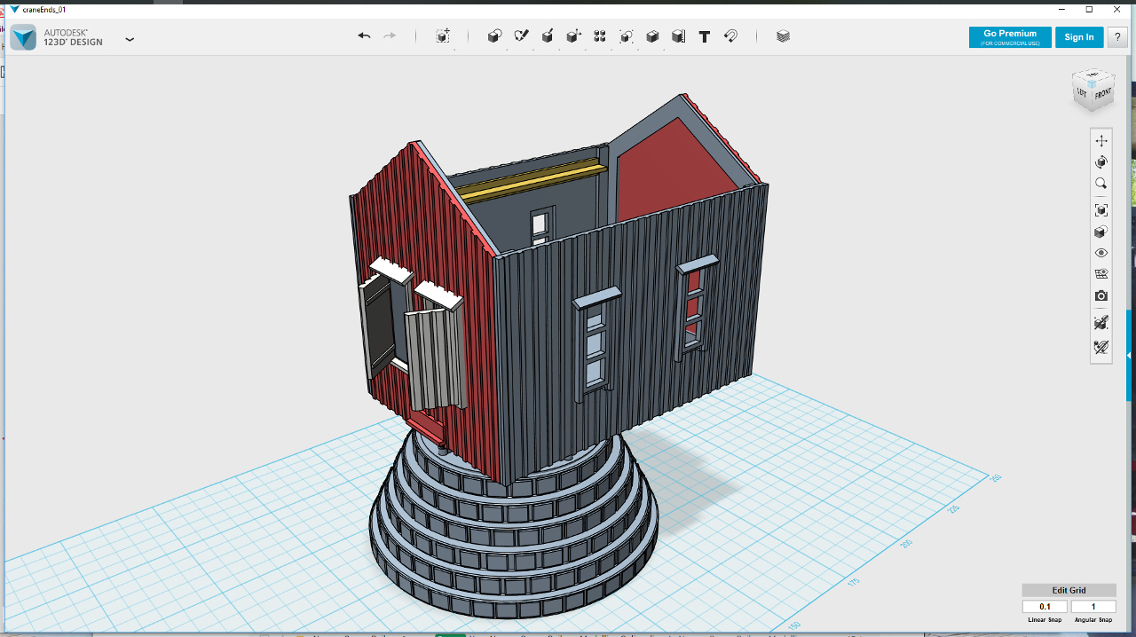Screen dimensions: 1136x637
Task: Click the LEFT face of view cube
Action: click(x=1082, y=92)
